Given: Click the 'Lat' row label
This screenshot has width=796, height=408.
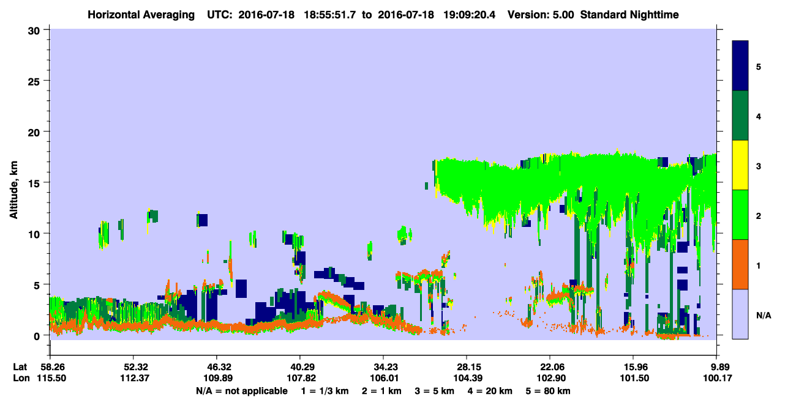Looking at the screenshot, I should tap(20, 367).
